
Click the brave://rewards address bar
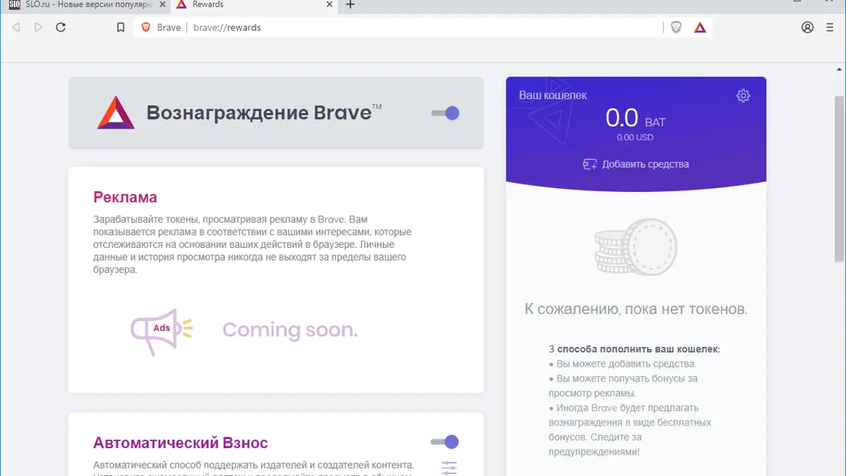click(x=423, y=27)
